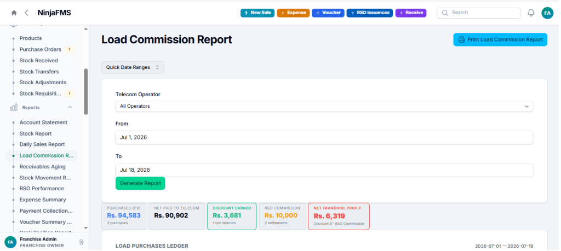Click the To date field
Screen dimensions: 561x251
pos(324,170)
